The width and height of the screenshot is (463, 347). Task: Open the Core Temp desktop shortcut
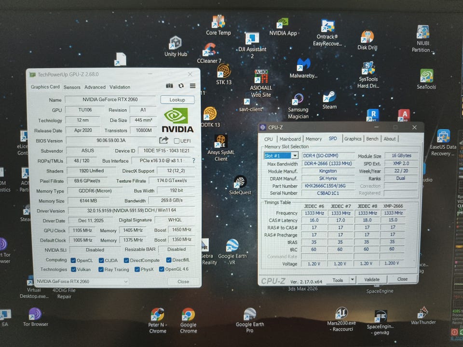[x=218, y=26]
